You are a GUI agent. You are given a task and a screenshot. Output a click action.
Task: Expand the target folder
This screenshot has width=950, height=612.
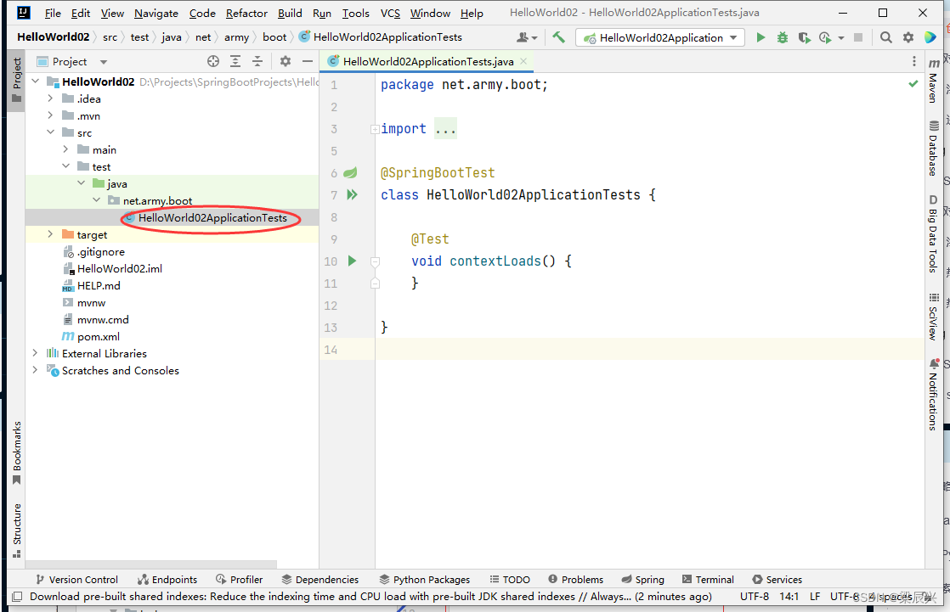tap(50, 233)
